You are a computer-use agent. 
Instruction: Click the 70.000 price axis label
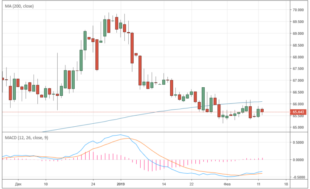pos(298,10)
